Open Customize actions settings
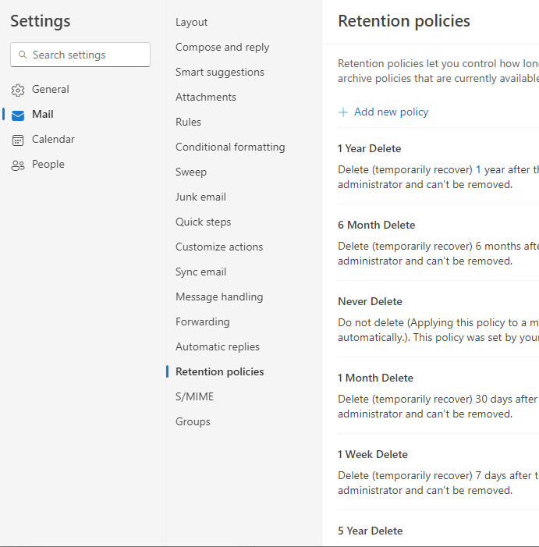Viewport: 539px width, 547px height. (219, 247)
